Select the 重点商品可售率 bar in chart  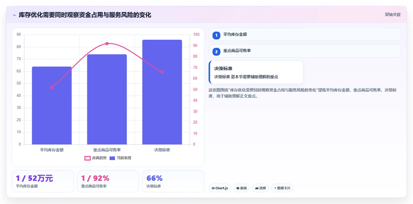(107, 99)
